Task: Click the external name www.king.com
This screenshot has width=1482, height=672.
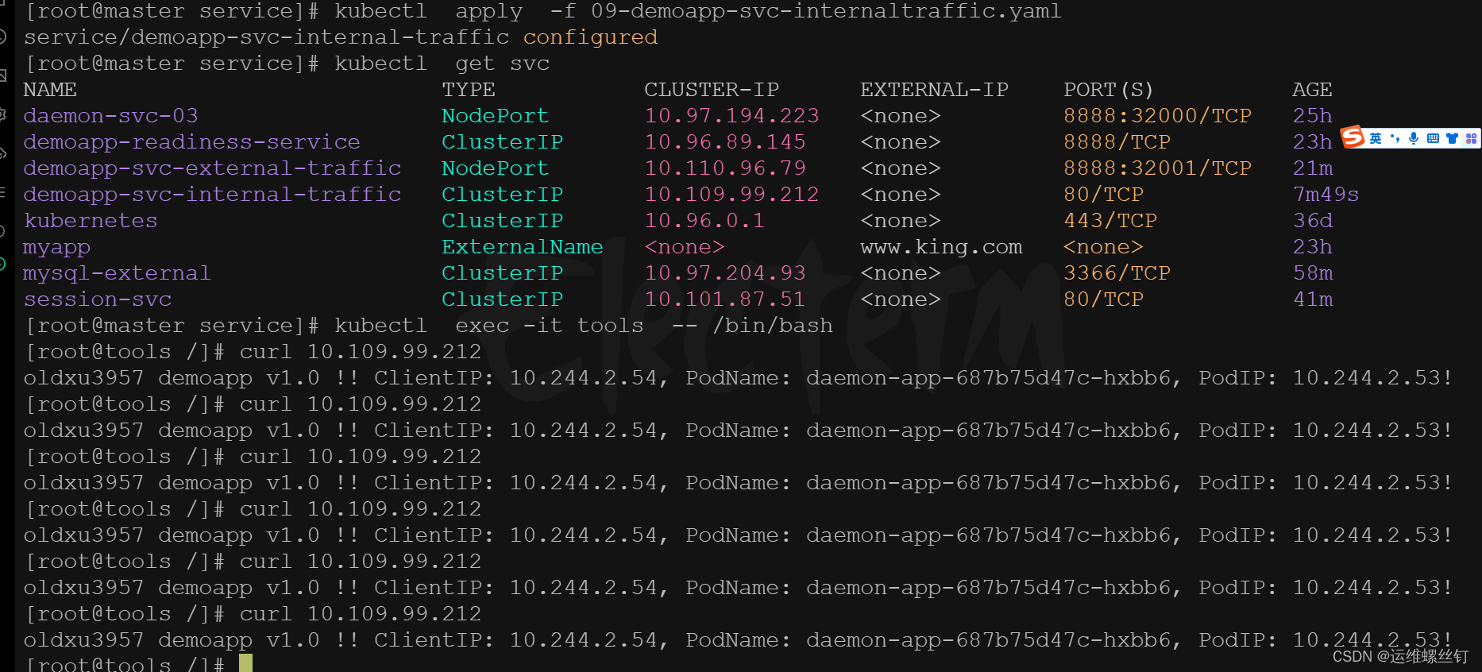Action: pos(942,247)
